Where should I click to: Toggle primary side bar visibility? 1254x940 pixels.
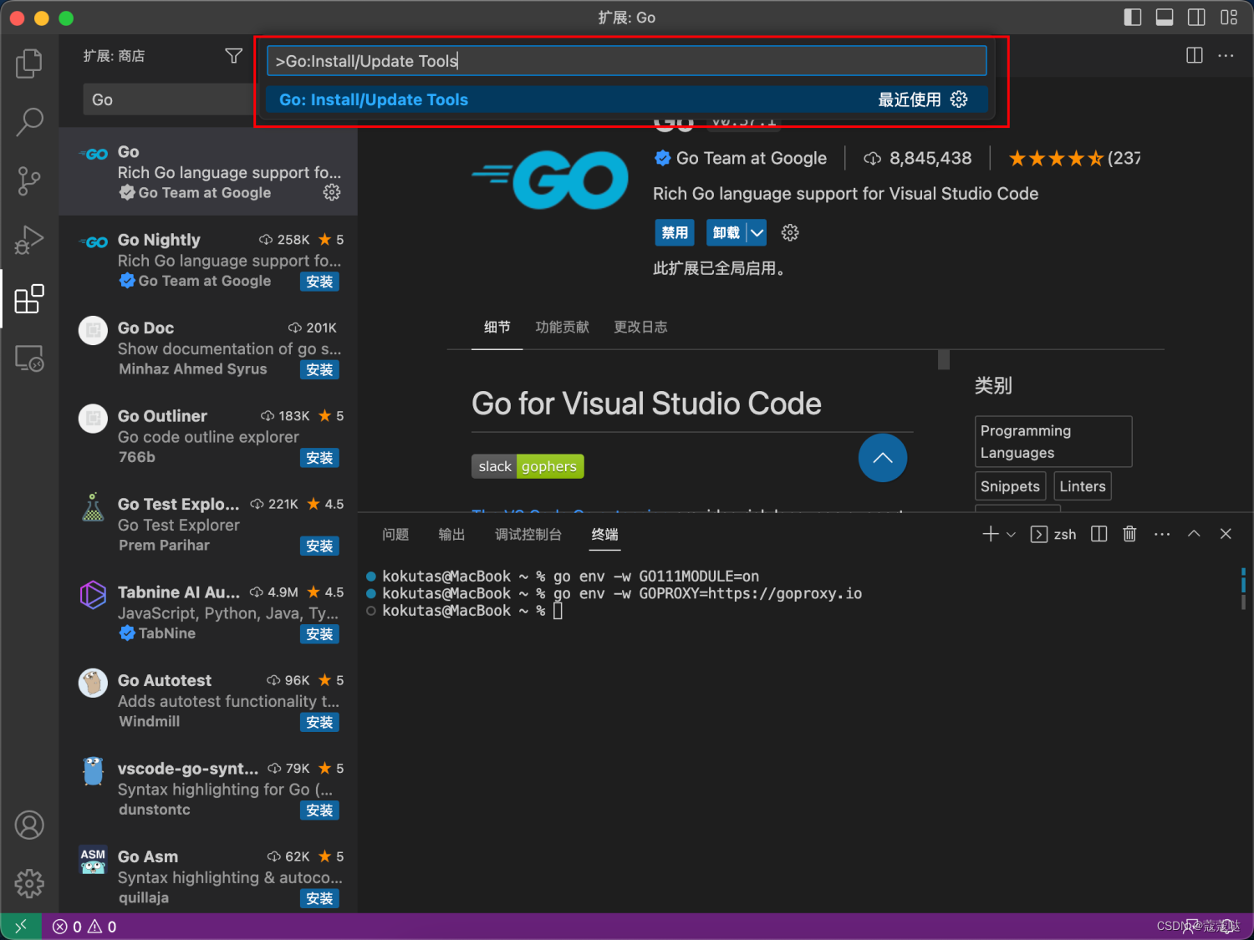click(1133, 18)
